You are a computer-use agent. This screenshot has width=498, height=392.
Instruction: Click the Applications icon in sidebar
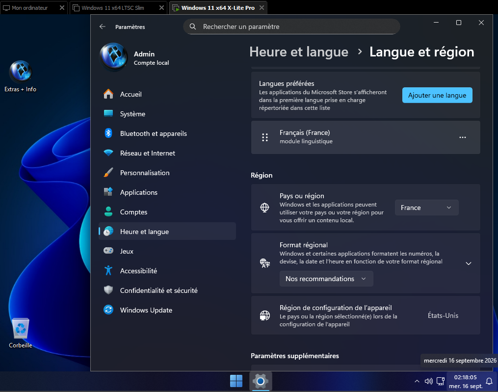pos(108,192)
